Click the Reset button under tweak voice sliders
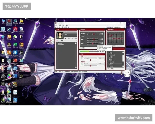 point(82,48)
